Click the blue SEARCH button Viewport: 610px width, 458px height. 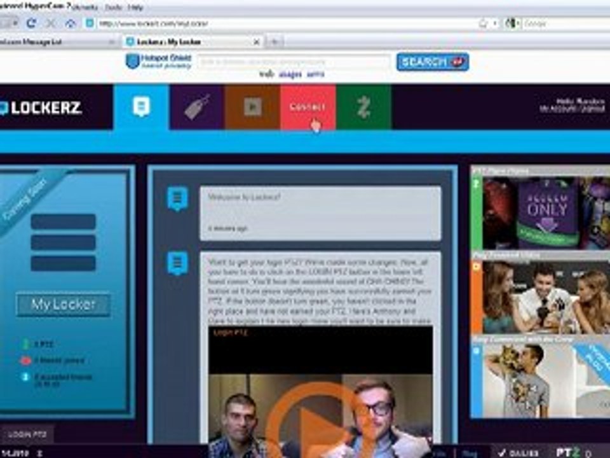[433, 62]
